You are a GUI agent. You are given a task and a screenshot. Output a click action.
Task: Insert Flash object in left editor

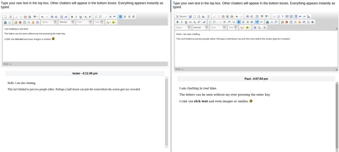click(20, 22)
